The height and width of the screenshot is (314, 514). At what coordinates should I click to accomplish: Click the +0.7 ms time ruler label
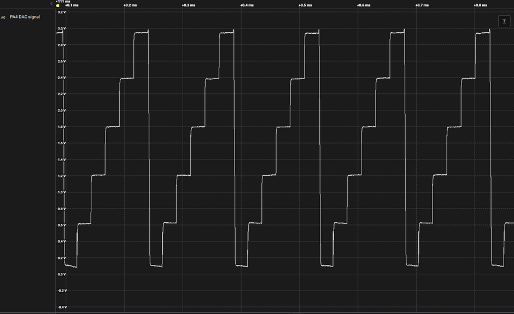[x=422, y=5]
